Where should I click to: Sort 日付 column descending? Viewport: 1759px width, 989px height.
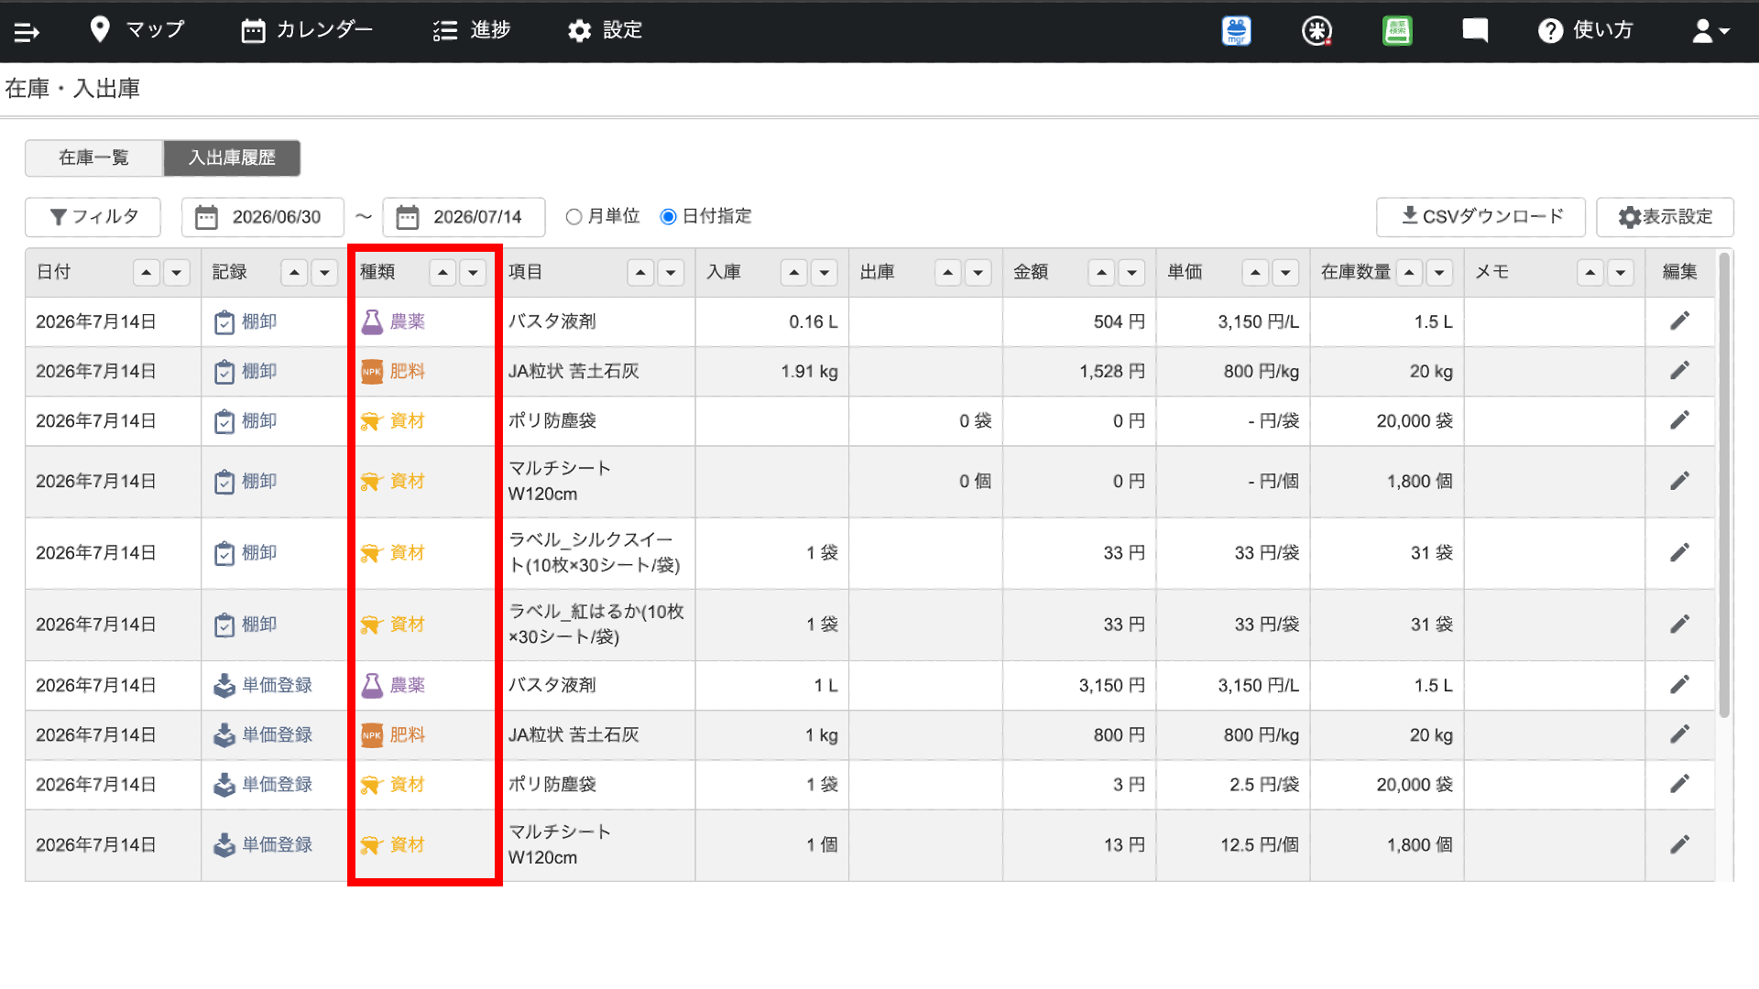176,272
